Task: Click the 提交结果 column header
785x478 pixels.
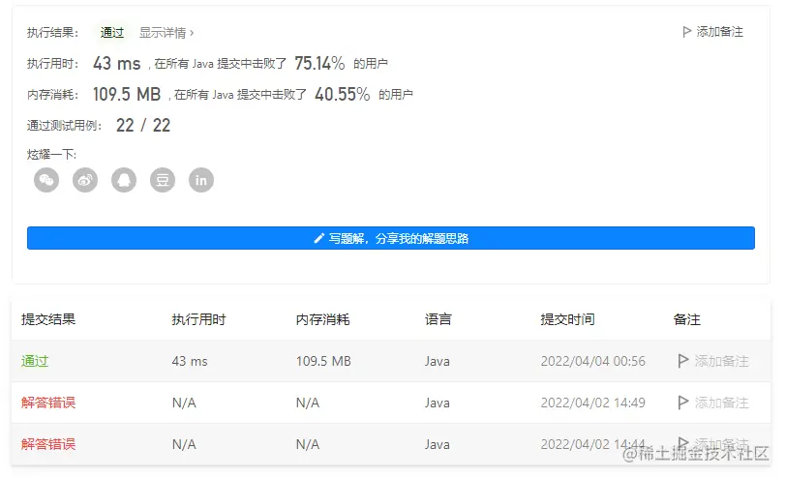Action: 48,319
